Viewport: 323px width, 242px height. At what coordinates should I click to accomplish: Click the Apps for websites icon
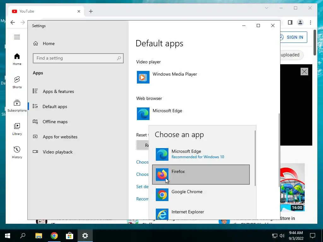pos(35,136)
